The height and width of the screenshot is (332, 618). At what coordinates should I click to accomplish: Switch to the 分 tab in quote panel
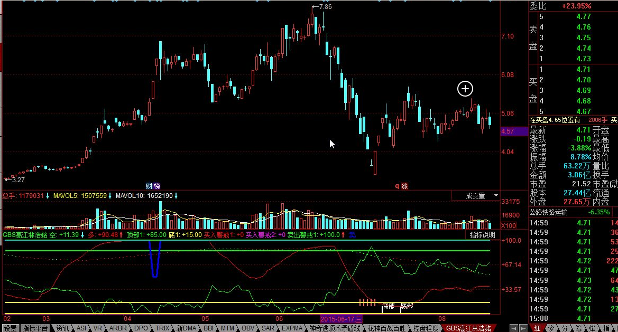point(565,328)
